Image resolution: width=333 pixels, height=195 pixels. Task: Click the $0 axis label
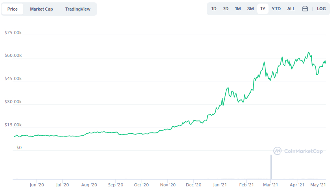click(x=19, y=148)
